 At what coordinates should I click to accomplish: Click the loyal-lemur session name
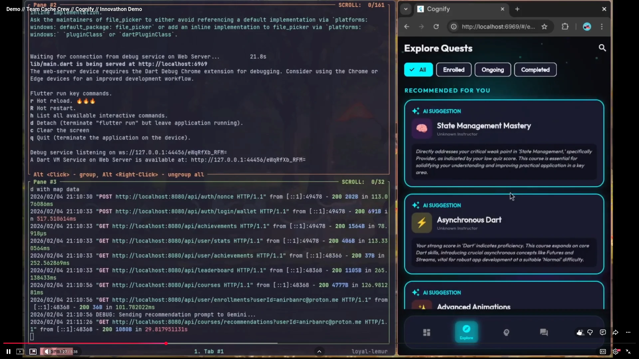(369, 351)
